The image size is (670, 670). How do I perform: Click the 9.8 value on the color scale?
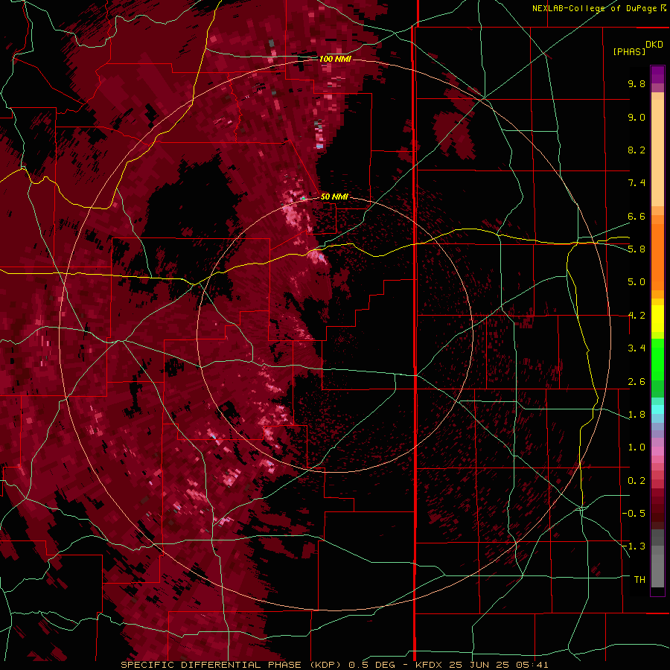pos(636,83)
